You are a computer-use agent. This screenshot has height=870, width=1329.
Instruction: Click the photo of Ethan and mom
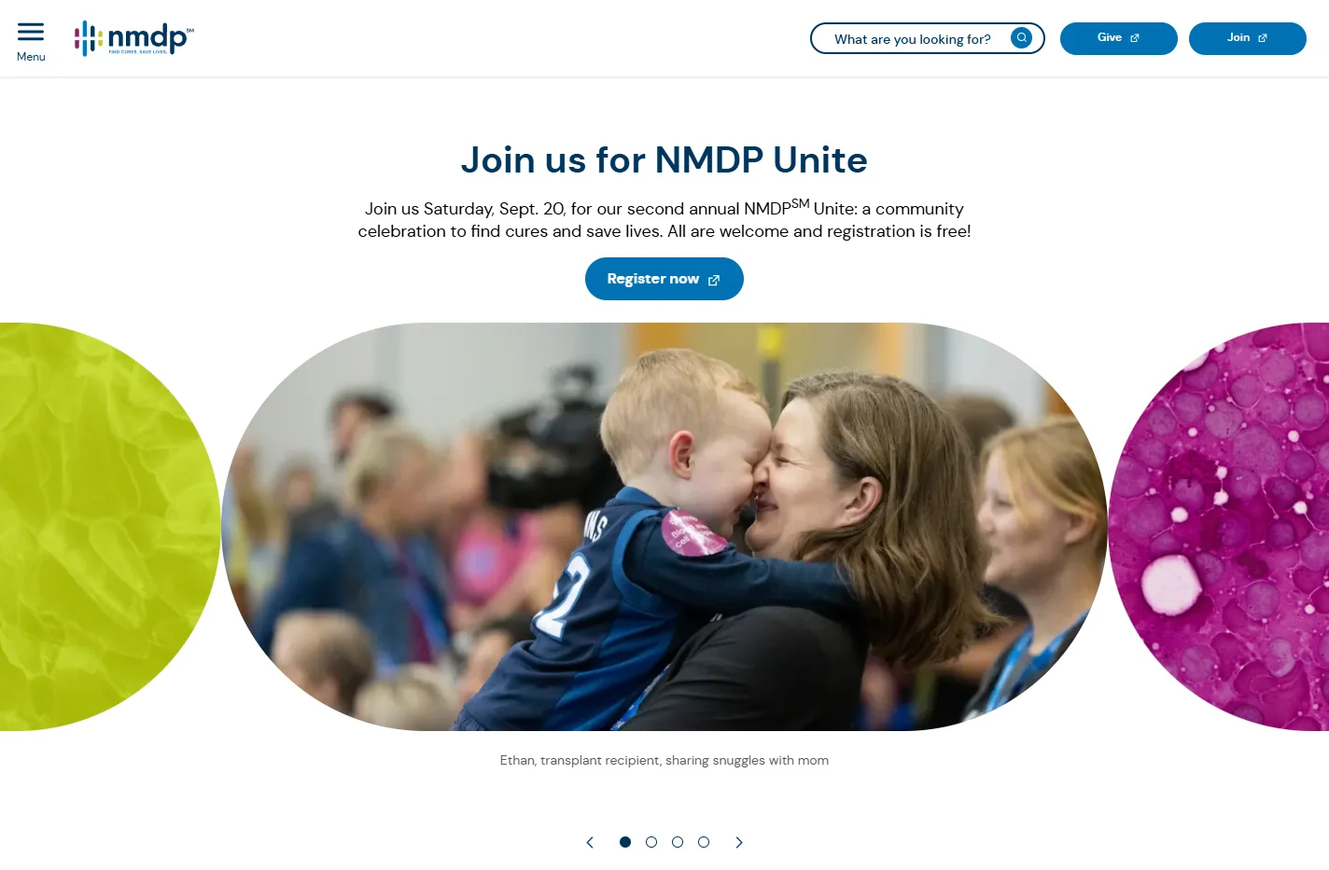[x=664, y=527]
